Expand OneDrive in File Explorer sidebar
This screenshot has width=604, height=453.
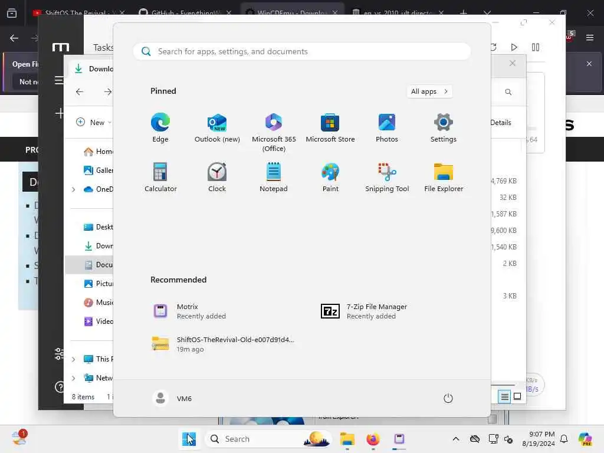pos(74,189)
